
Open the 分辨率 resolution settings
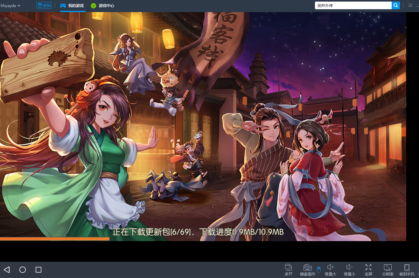click(x=388, y=270)
